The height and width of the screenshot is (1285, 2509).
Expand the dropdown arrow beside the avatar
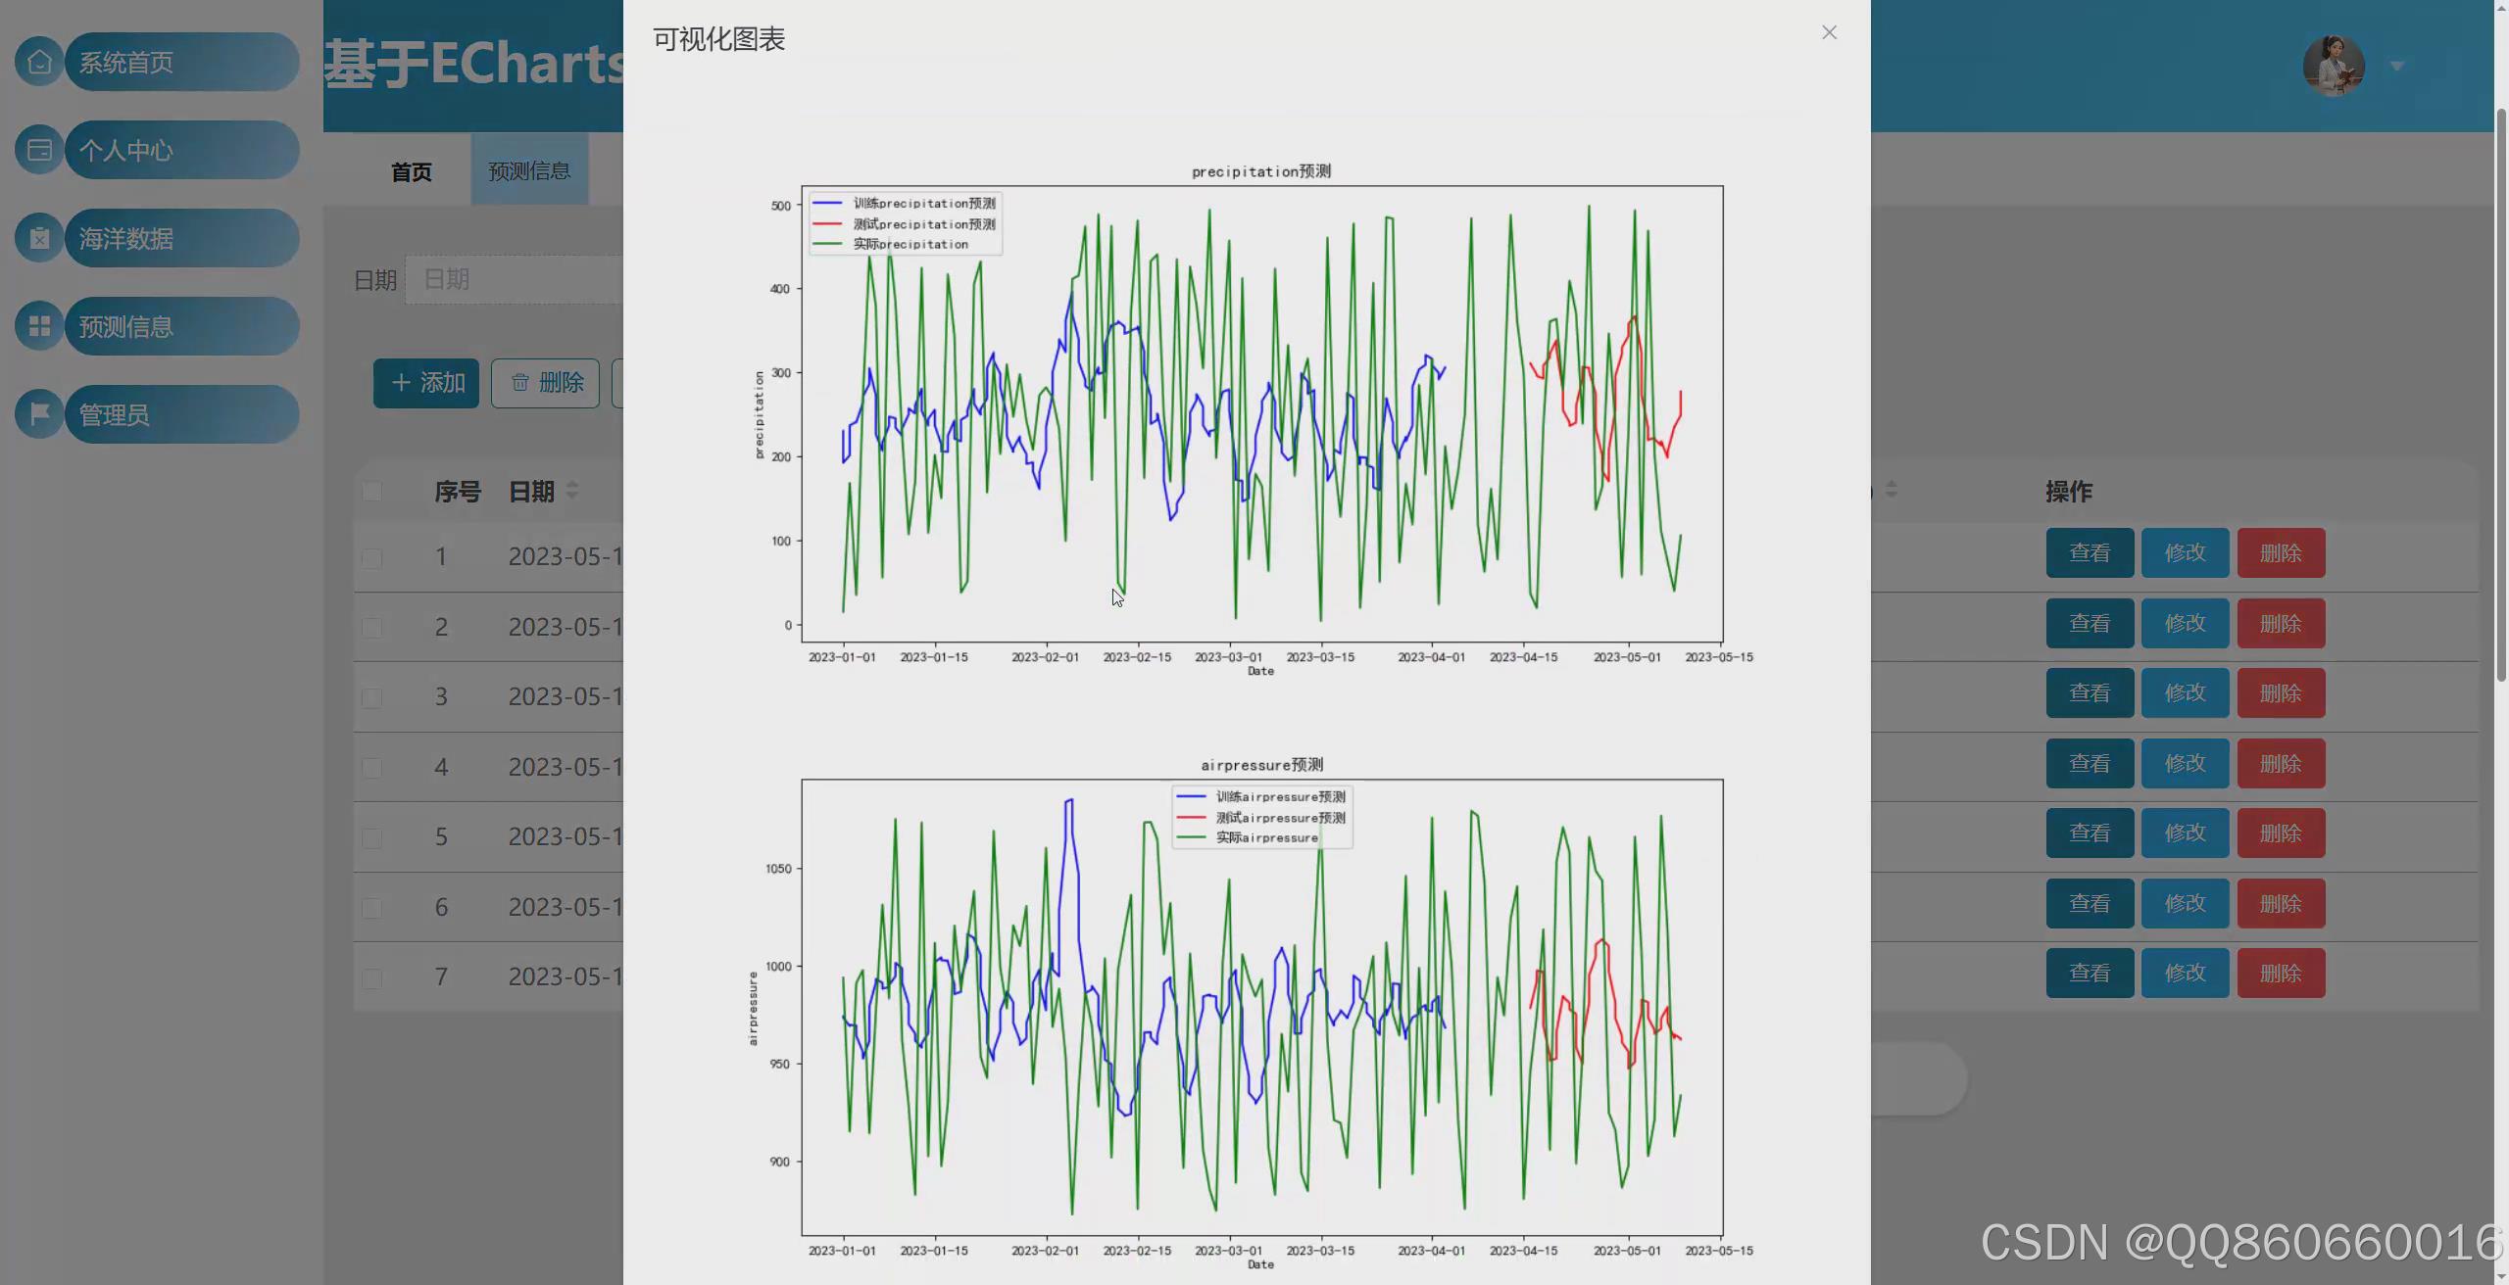pyautogui.click(x=2397, y=66)
